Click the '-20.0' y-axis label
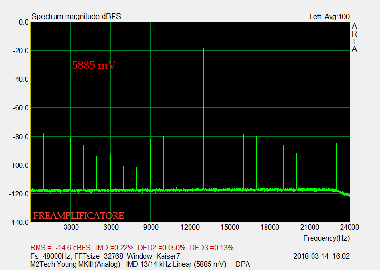This screenshot has width=380, height=270. click(20, 51)
